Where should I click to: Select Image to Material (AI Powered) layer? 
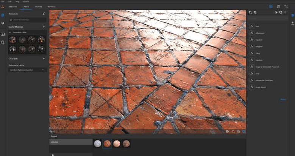[x=268, y=67]
